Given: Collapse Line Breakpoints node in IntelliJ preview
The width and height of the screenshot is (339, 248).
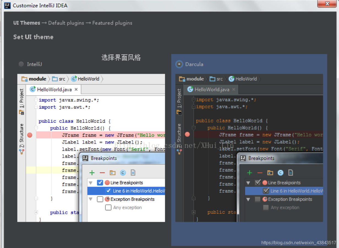Looking at the screenshot, I should [x=91, y=183].
